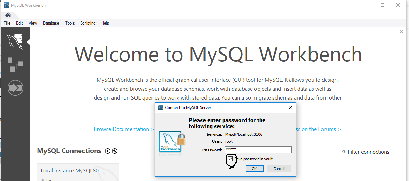Open the Browse Documentation link
Image resolution: width=409 pixels, height=181 pixels.
(x=124, y=129)
